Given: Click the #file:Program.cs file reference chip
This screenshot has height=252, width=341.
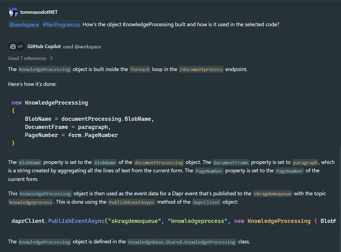Looking at the screenshot, I should pyautogui.click(x=61, y=24).
